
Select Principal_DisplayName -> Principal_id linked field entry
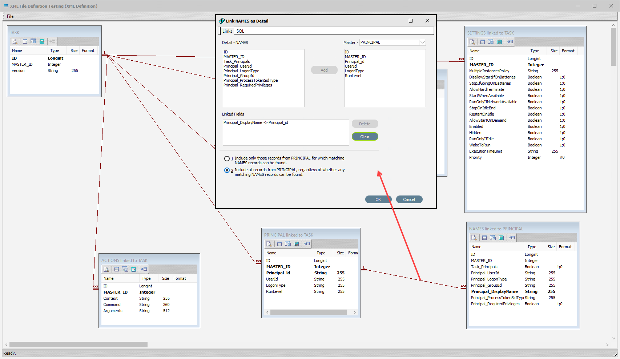click(x=256, y=123)
